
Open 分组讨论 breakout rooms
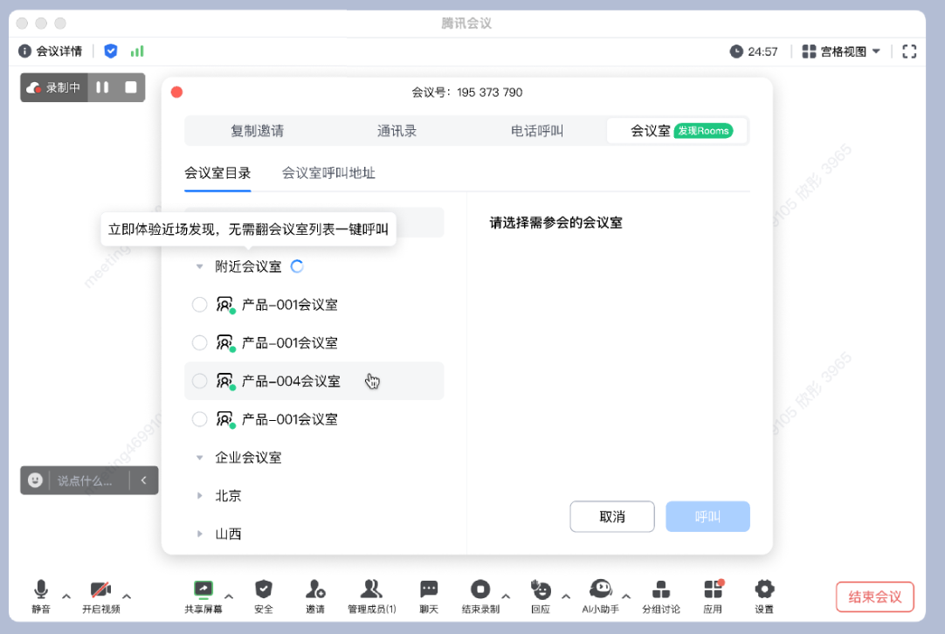(661, 596)
